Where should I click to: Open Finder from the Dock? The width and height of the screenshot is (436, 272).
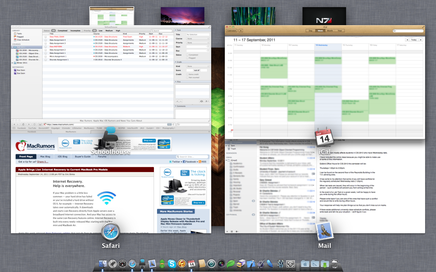103,263
